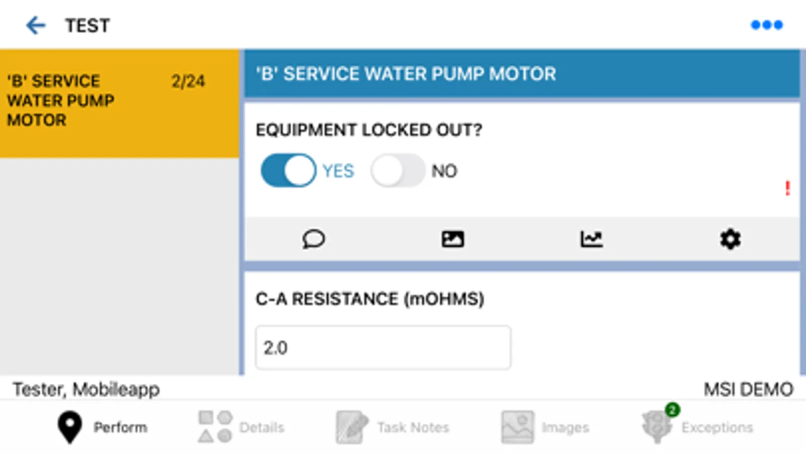The image size is (806, 454).
Task: Click the Perform location pin icon
Action: [70, 427]
